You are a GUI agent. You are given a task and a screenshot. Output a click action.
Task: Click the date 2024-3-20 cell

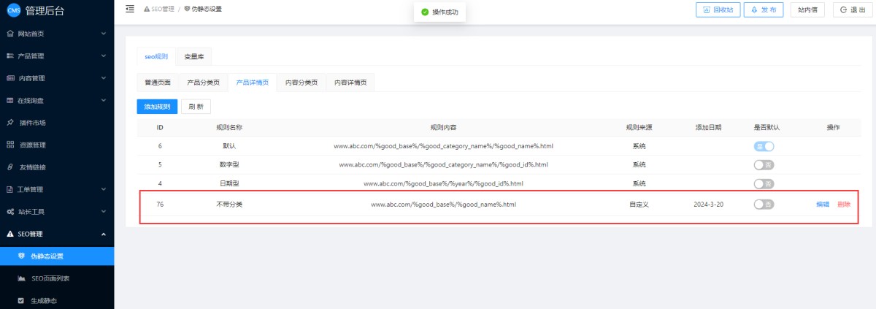(x=708, y=205)
